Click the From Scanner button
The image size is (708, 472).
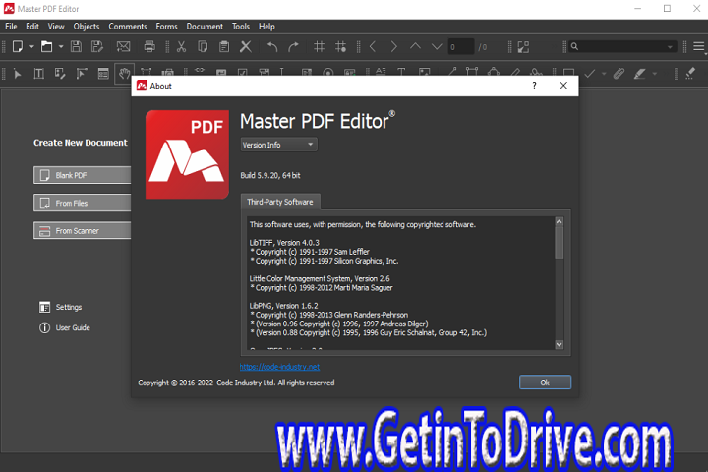click(83, 230)
